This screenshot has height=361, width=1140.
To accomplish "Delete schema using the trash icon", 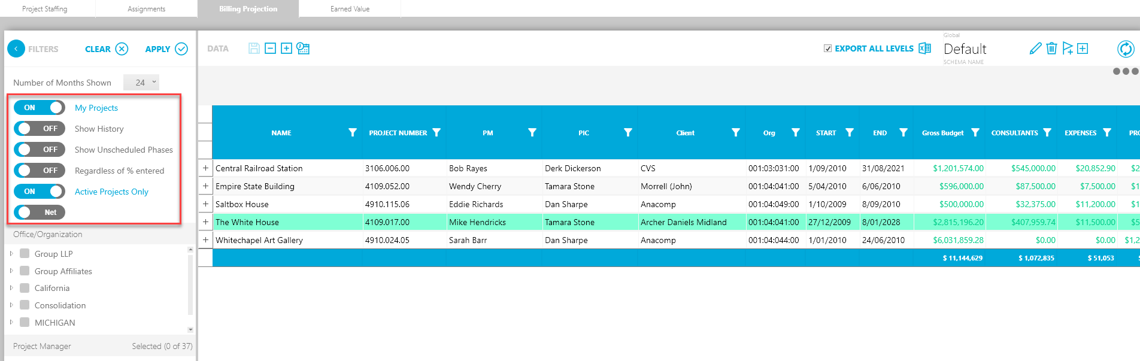I will [1051, 48].
